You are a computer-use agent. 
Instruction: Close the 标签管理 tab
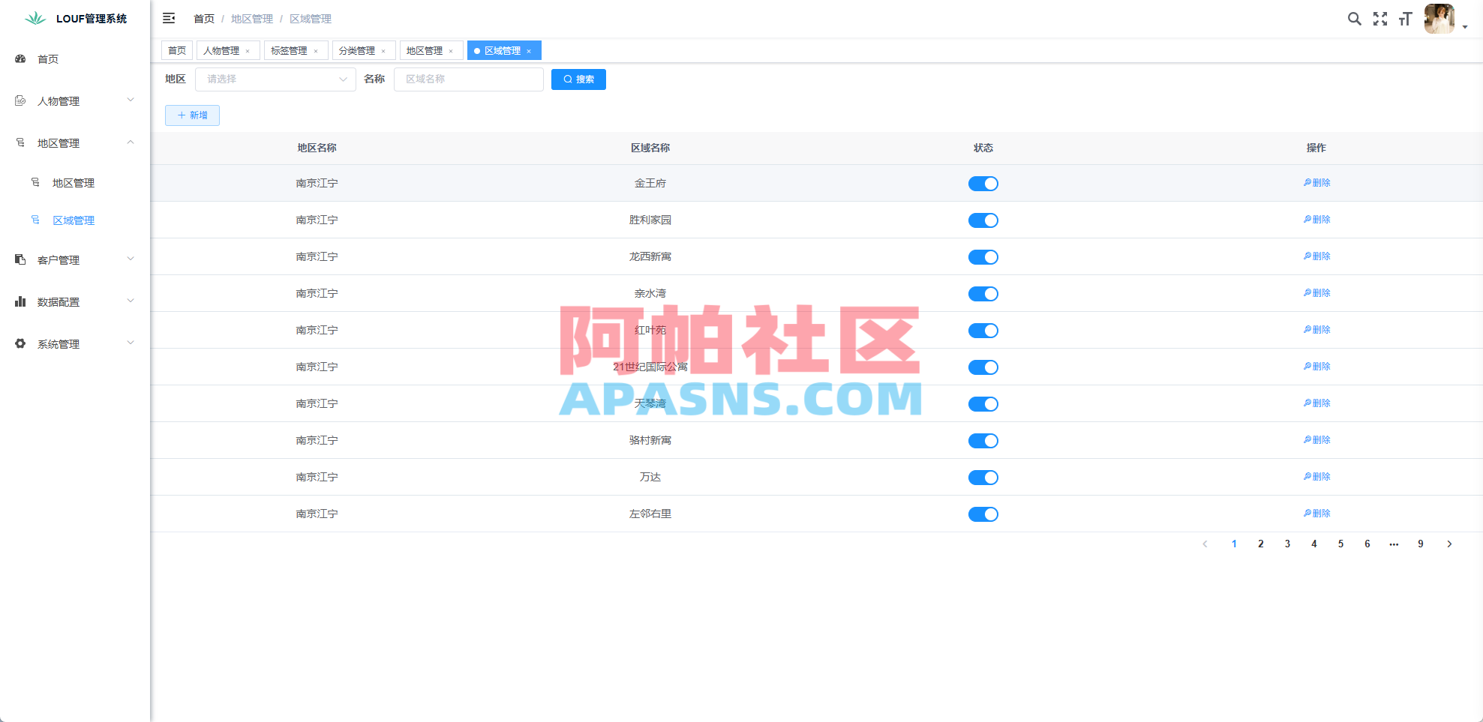316,51
